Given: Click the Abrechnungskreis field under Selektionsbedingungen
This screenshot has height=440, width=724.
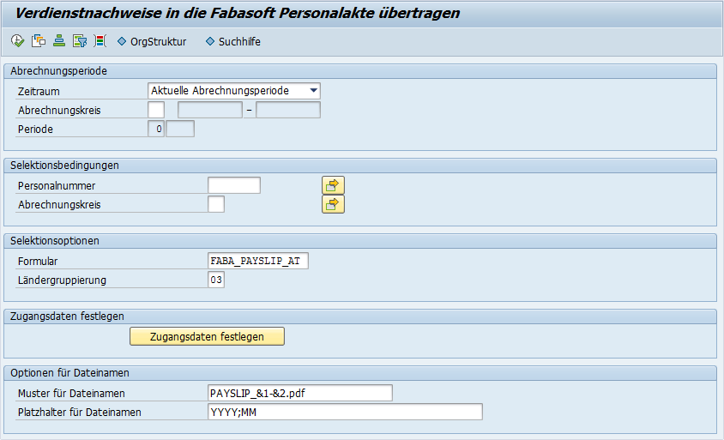Looking at the screenshot, I should [x=216, y=204].
